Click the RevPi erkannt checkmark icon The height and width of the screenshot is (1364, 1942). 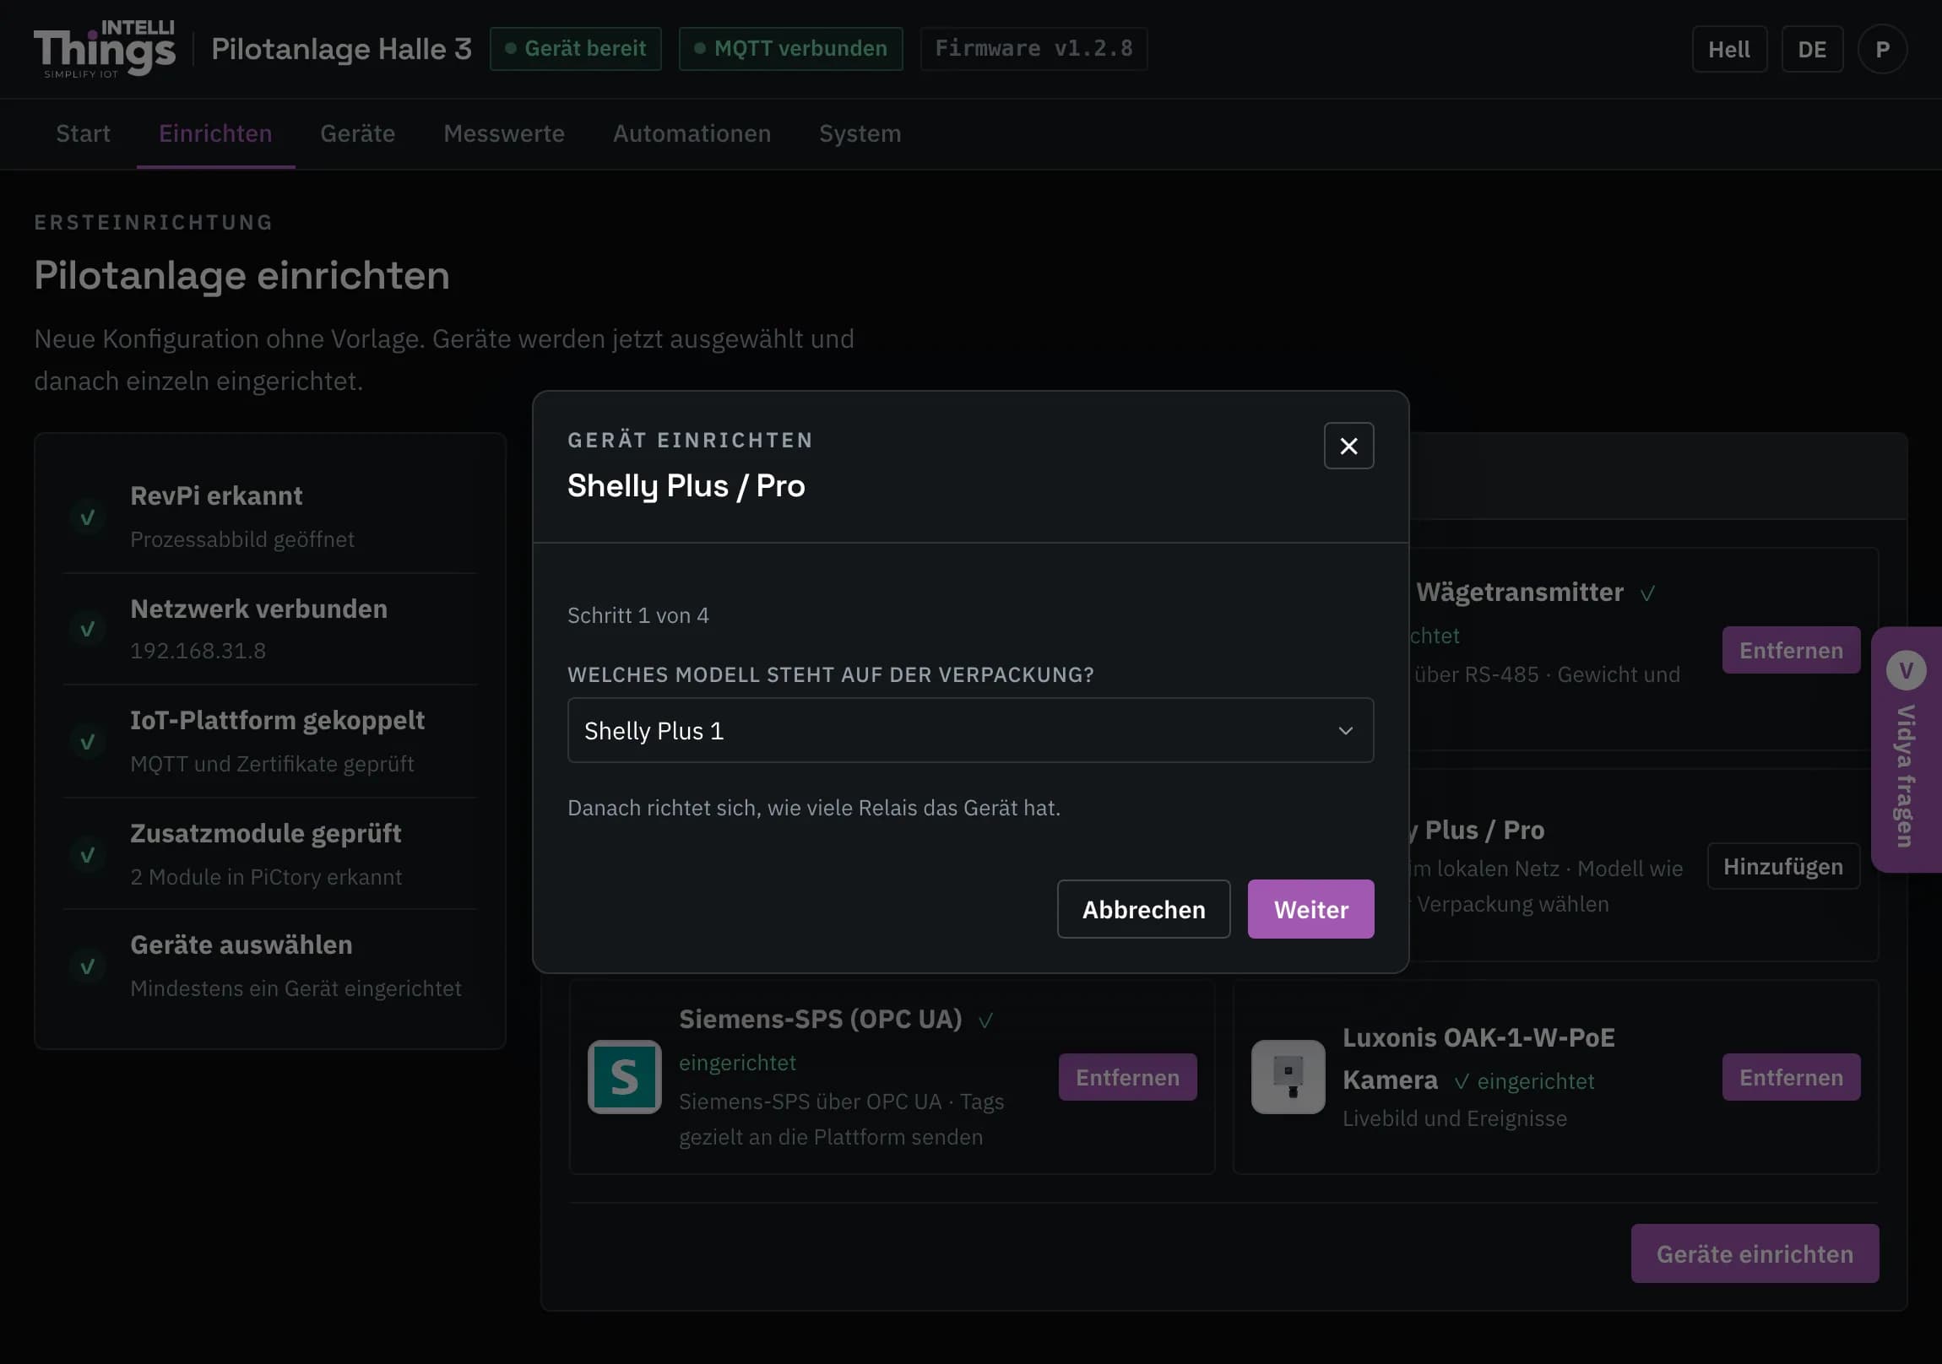click(87, 517)
